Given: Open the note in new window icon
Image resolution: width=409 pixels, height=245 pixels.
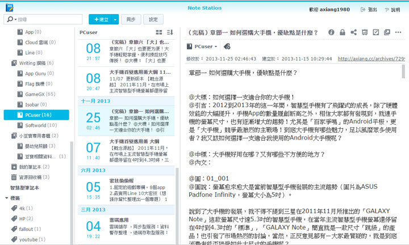Looking at the screenshot, I should pos(387,32).
